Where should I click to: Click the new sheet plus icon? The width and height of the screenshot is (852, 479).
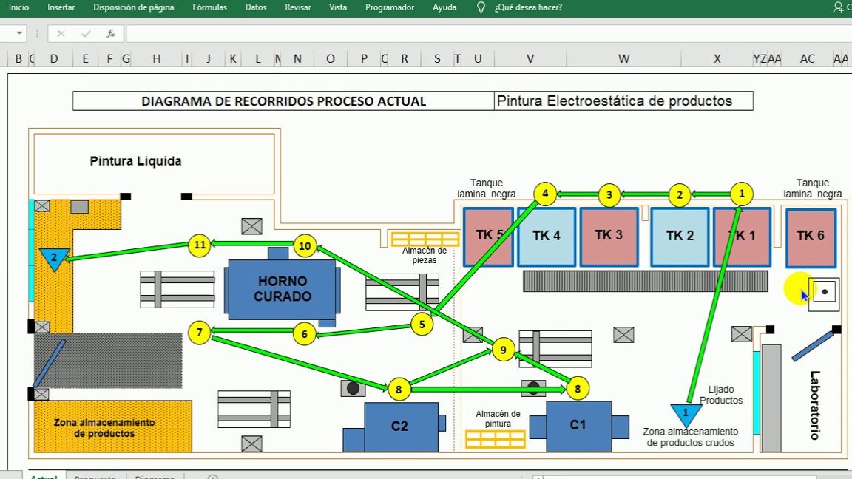(212, 478)
